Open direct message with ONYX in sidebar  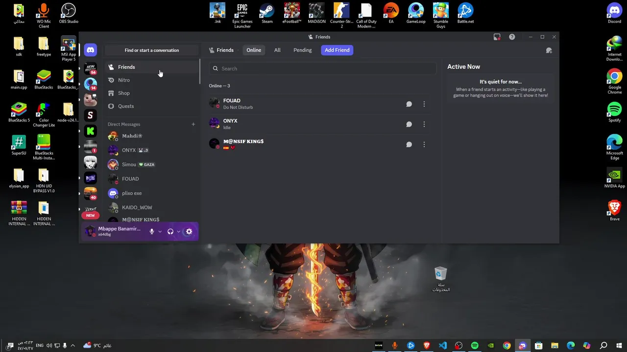tap(152, 150)
